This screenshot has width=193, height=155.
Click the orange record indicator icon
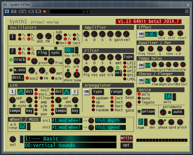point(45,12)
